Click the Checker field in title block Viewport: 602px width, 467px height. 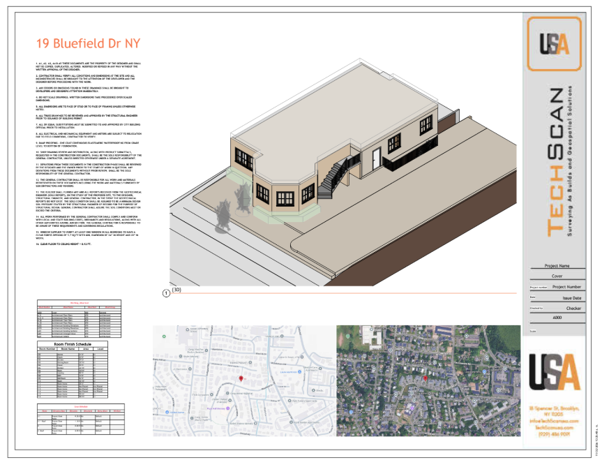click(x=573, y=307)
